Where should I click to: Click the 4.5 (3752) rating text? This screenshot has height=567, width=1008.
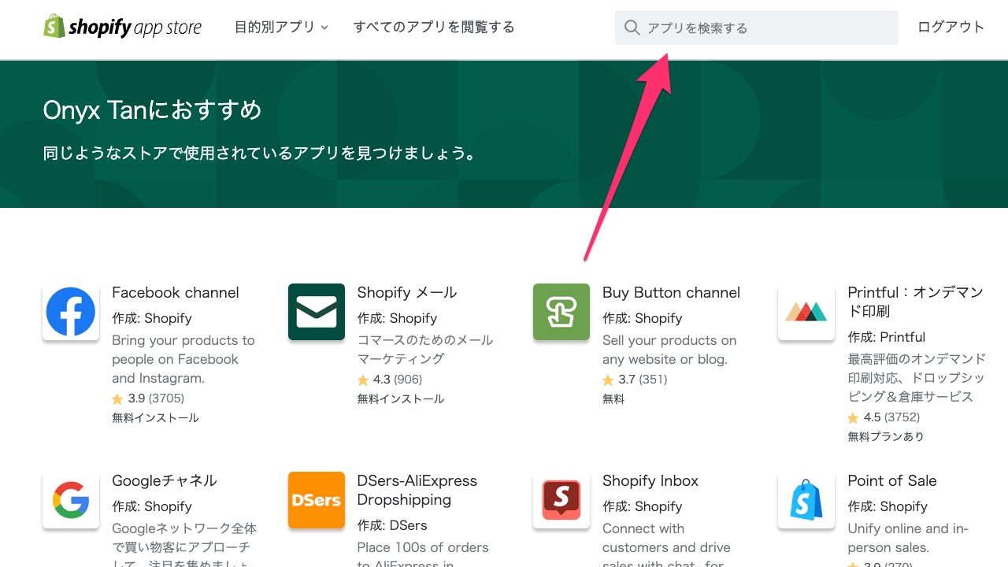click(x=891, y=417)
